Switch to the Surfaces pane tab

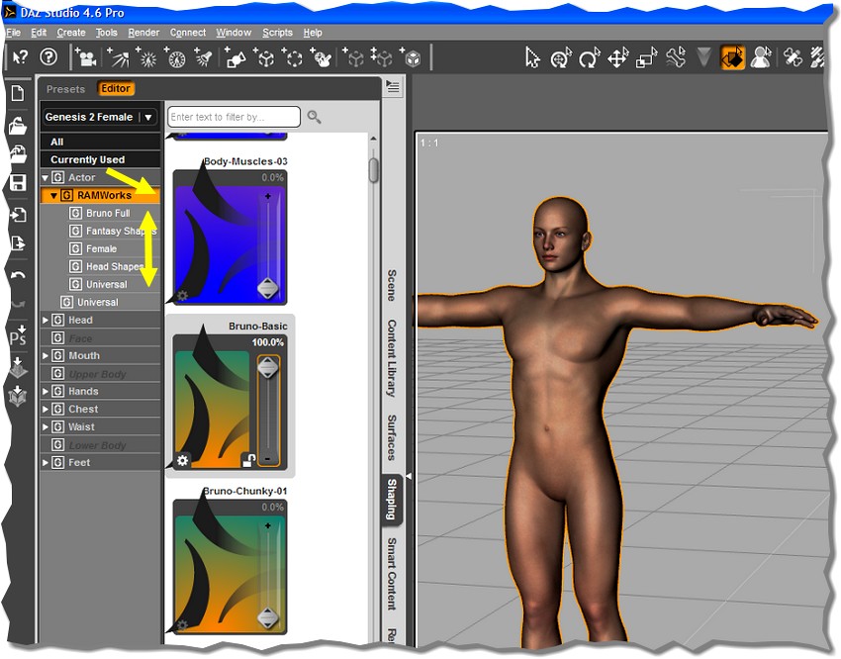click(x=392, y=437)
